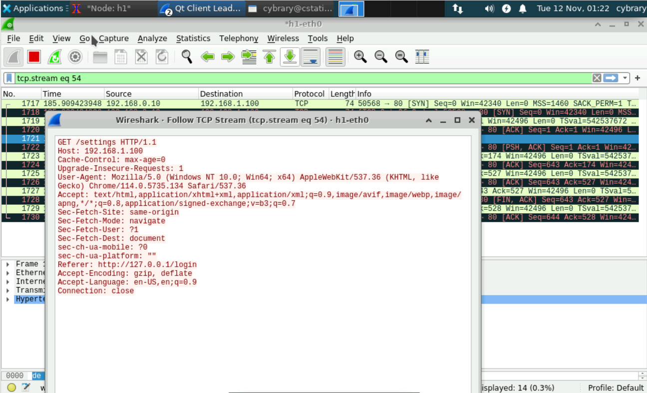Open the Help menu
The width and height of the screenshot is (647, 393).
pyautogui.click(x=345, y=38)
